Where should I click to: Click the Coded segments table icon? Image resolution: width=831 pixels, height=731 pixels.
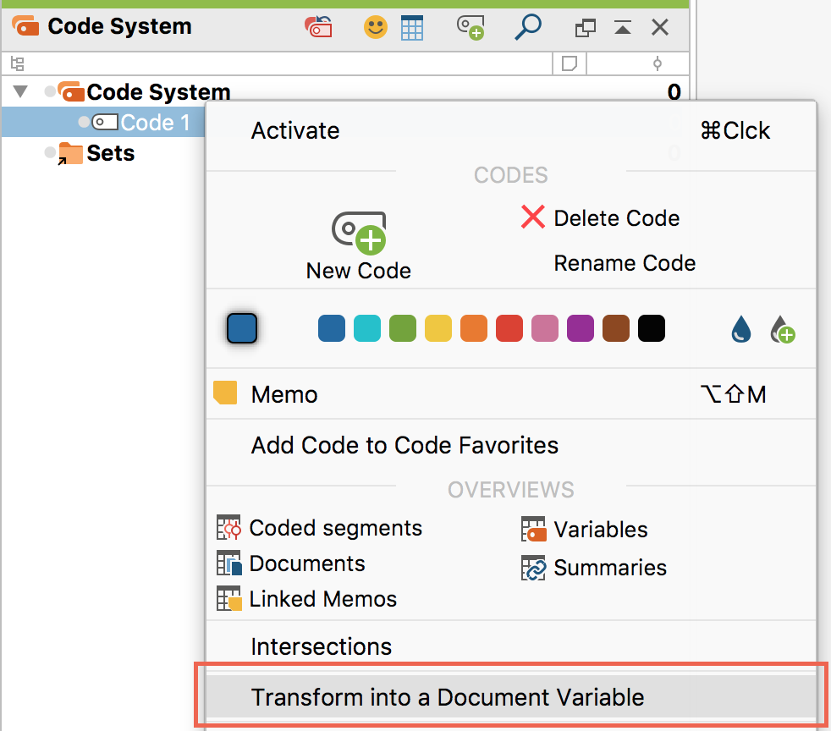[x=228, y=528]
